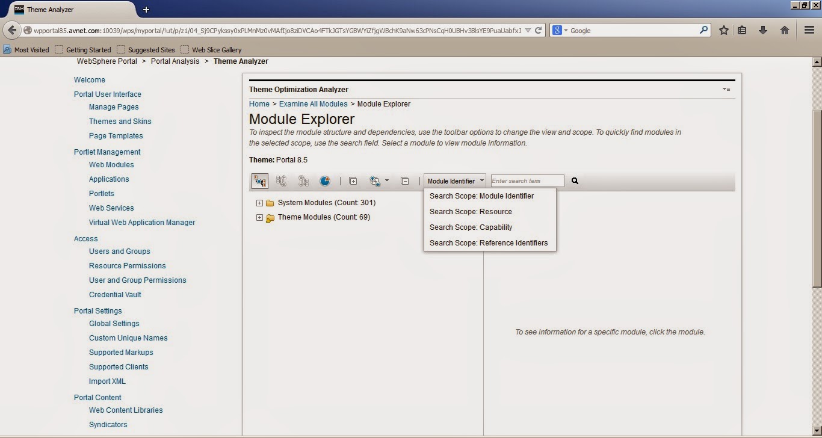Show bookmarks list icon
The image size is (822, 438).
click(x=742, y=30)
